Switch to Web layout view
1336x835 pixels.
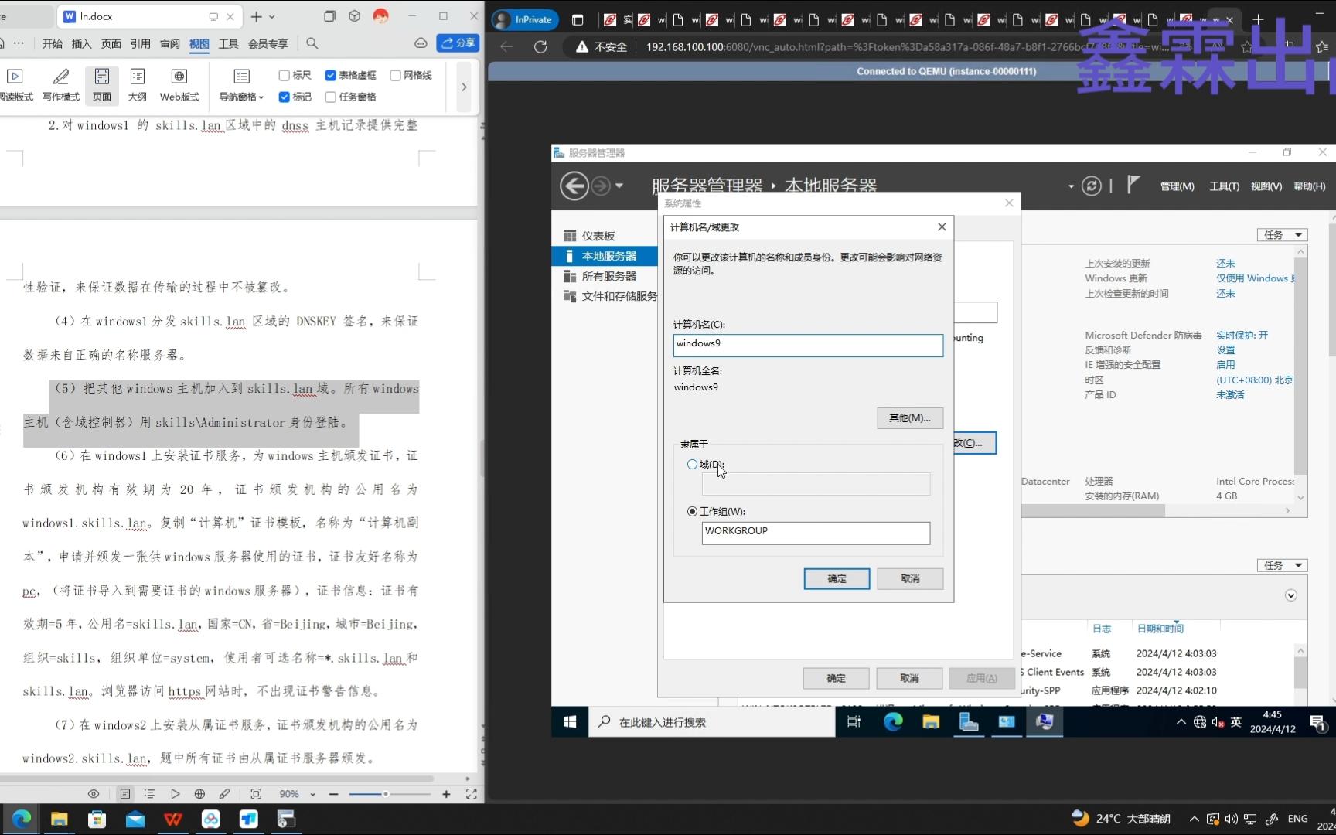pyautogui.click(x=179, y=84)
